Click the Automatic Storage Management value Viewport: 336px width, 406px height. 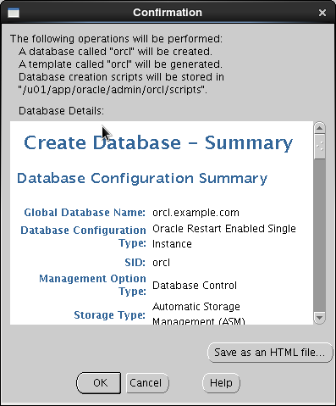click(x=199, y=313)
